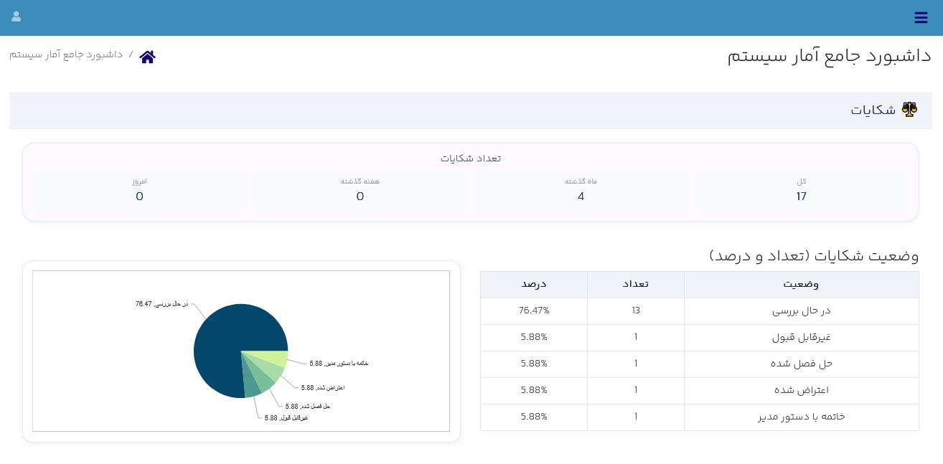Viewport: 943px width, 464px height.
Task: Open the hamburger menu icon
Action: click(x=921, y=18)
